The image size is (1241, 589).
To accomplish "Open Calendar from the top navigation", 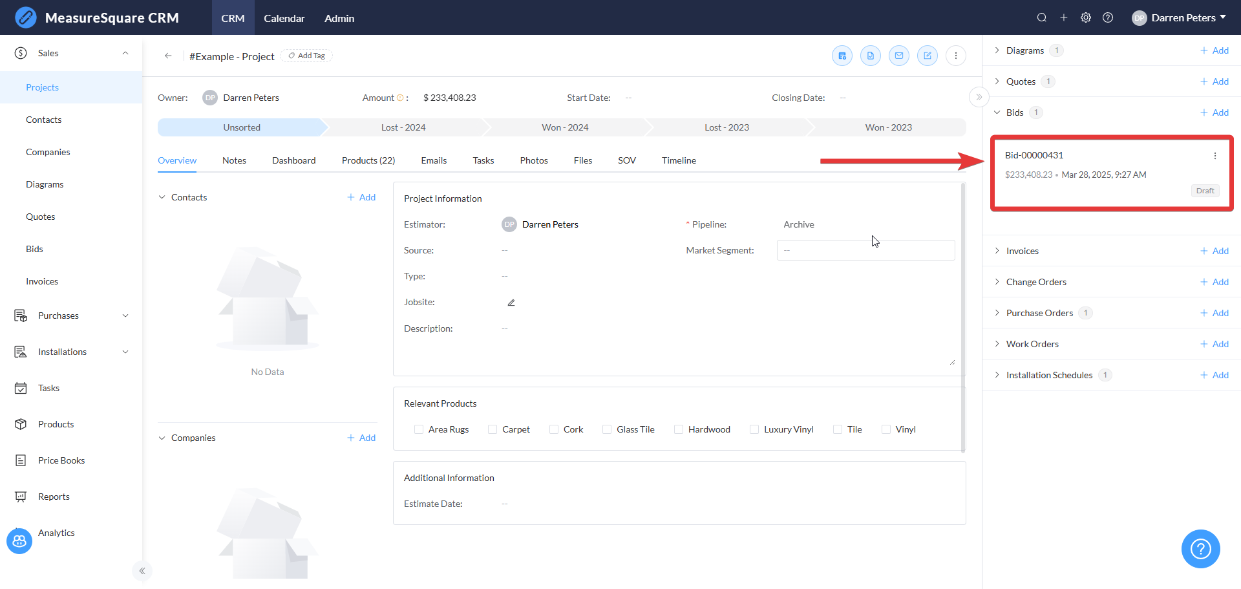I will click(x=284, y=18).
